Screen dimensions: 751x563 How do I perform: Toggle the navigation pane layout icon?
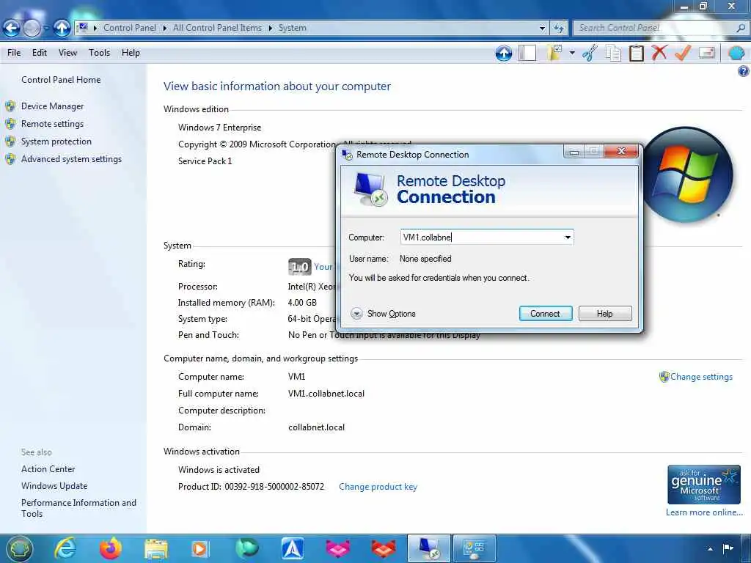(x=527, y=53)
